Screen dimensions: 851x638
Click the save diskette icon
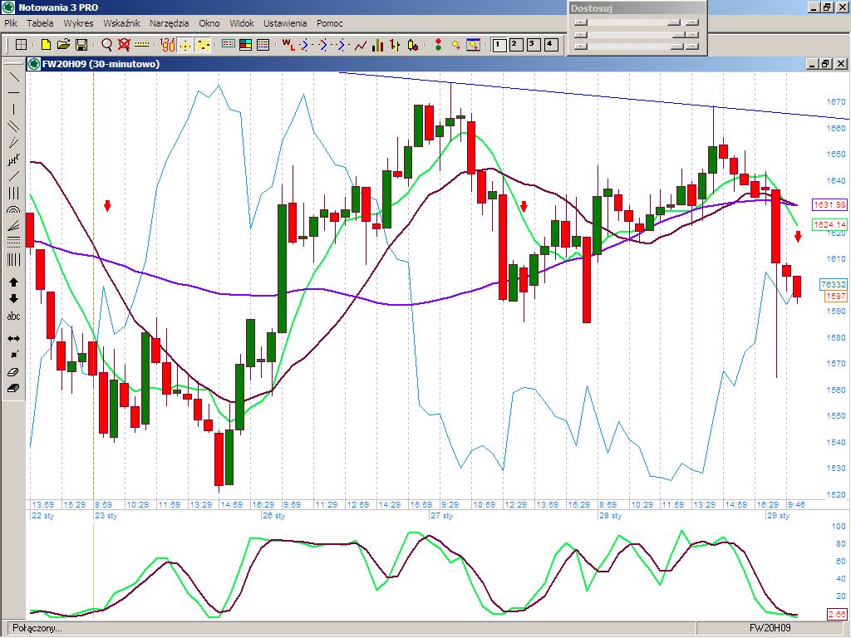pos(81,44)
